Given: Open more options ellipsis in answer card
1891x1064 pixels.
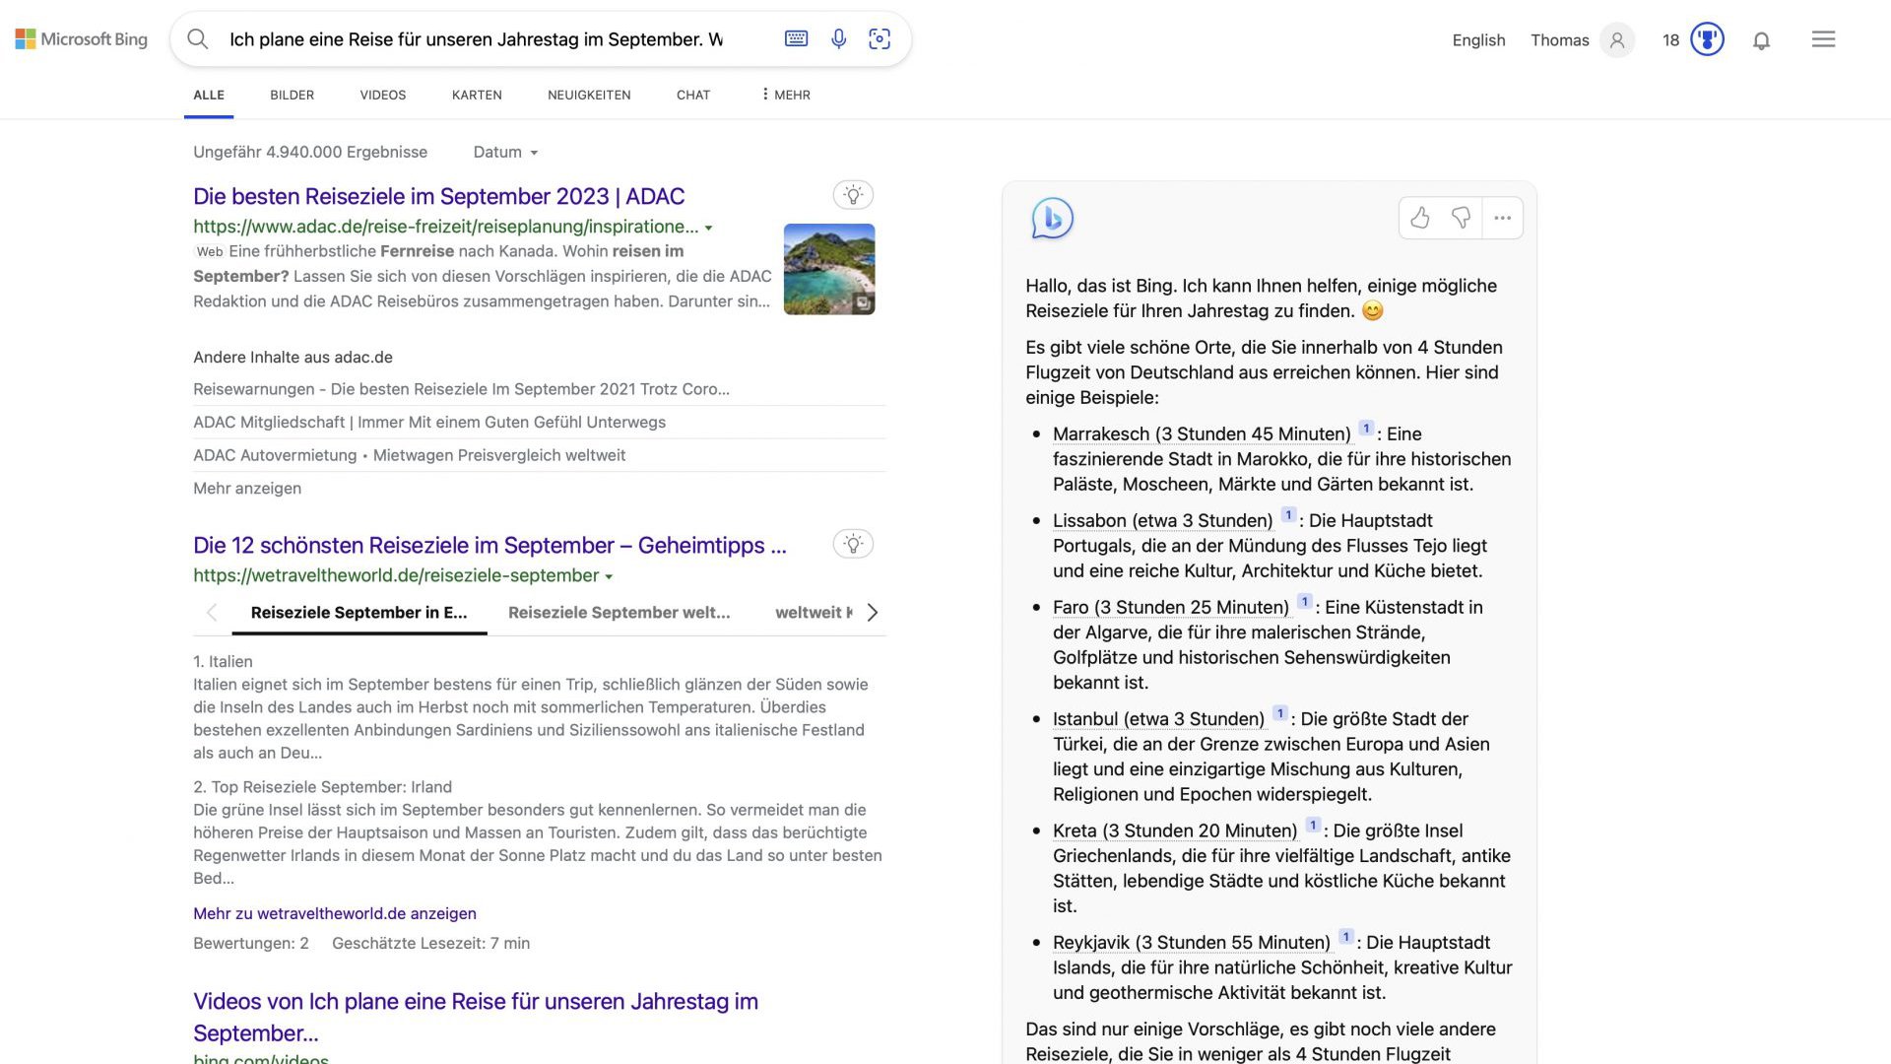Looking at the screenshot, I should point(1502,218).
